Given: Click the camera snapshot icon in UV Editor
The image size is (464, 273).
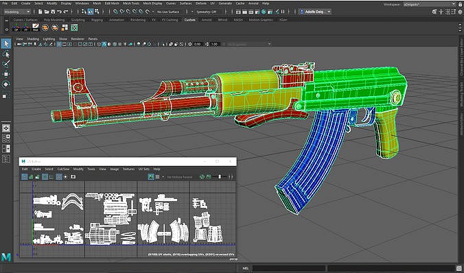Looking at the screenshot, I should point(73,177).
